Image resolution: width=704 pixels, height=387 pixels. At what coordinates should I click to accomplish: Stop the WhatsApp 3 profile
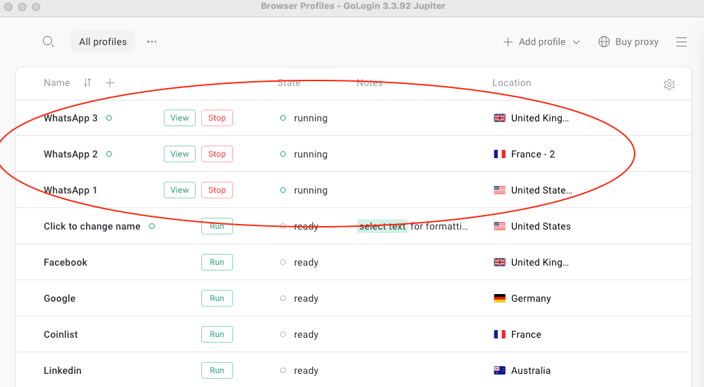click(x=217, y=118)
